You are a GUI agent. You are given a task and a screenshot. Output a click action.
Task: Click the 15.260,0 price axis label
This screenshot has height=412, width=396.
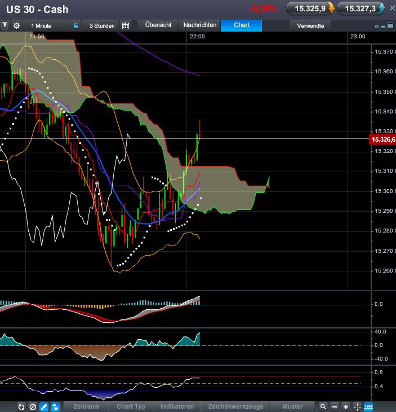click(x=385, y=271)
